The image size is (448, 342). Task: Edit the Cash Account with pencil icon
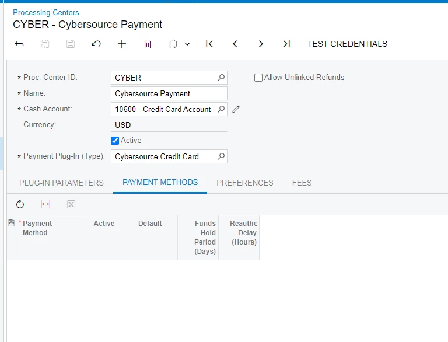236,109
